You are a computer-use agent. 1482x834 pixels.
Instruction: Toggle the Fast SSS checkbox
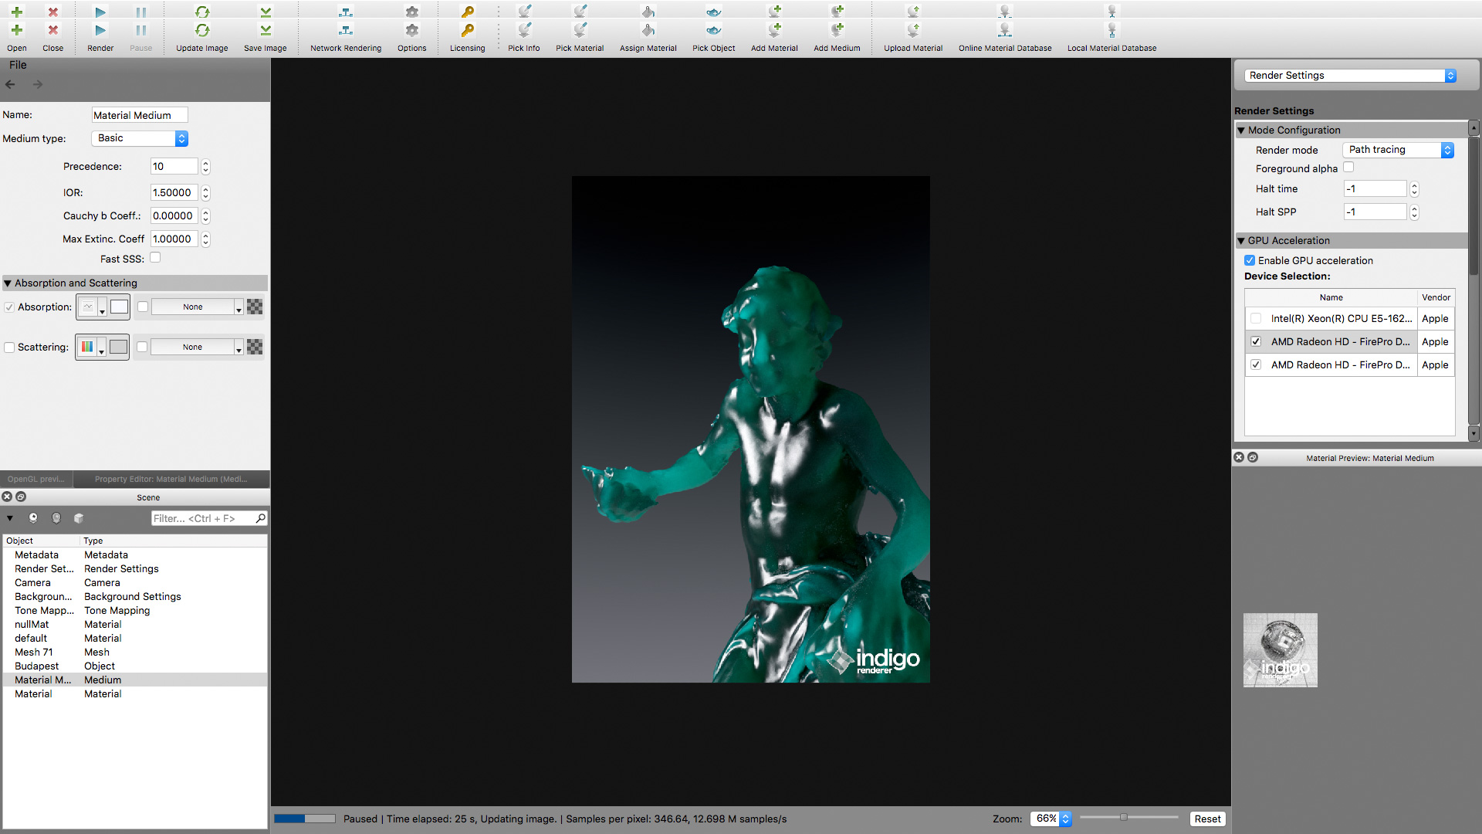pos(155,258)
